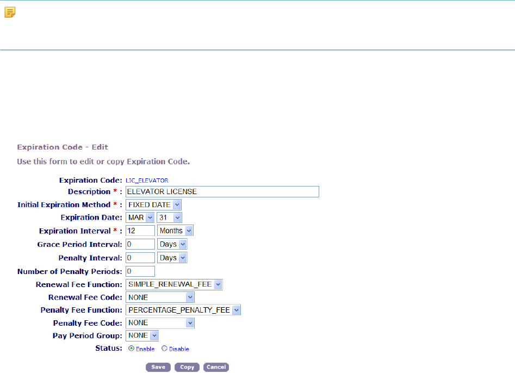
Task: Open the Expiration Interval Months unit dropdown
Action: tap(175, 231)
